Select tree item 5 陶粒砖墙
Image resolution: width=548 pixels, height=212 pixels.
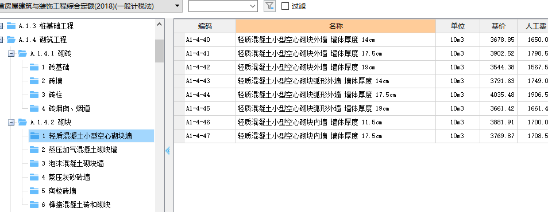[x=59, y=191]
